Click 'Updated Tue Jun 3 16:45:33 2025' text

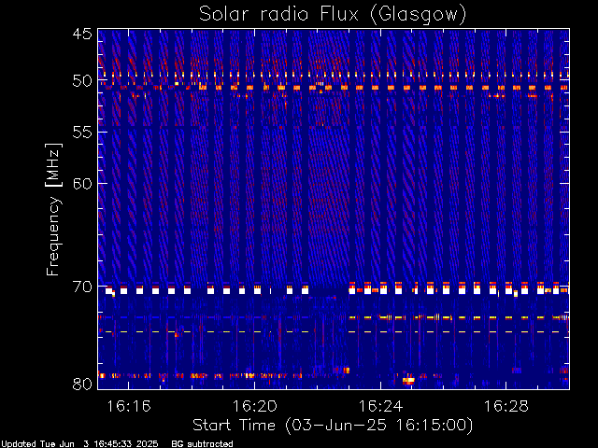(79, 444)
